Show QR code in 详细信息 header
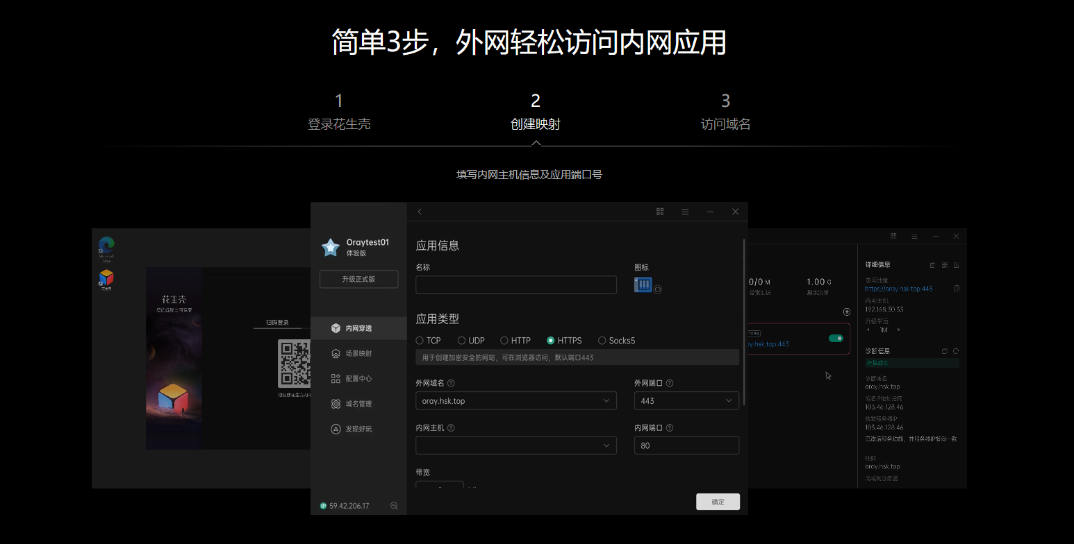The image size is (1074, 544). [944, 265]
